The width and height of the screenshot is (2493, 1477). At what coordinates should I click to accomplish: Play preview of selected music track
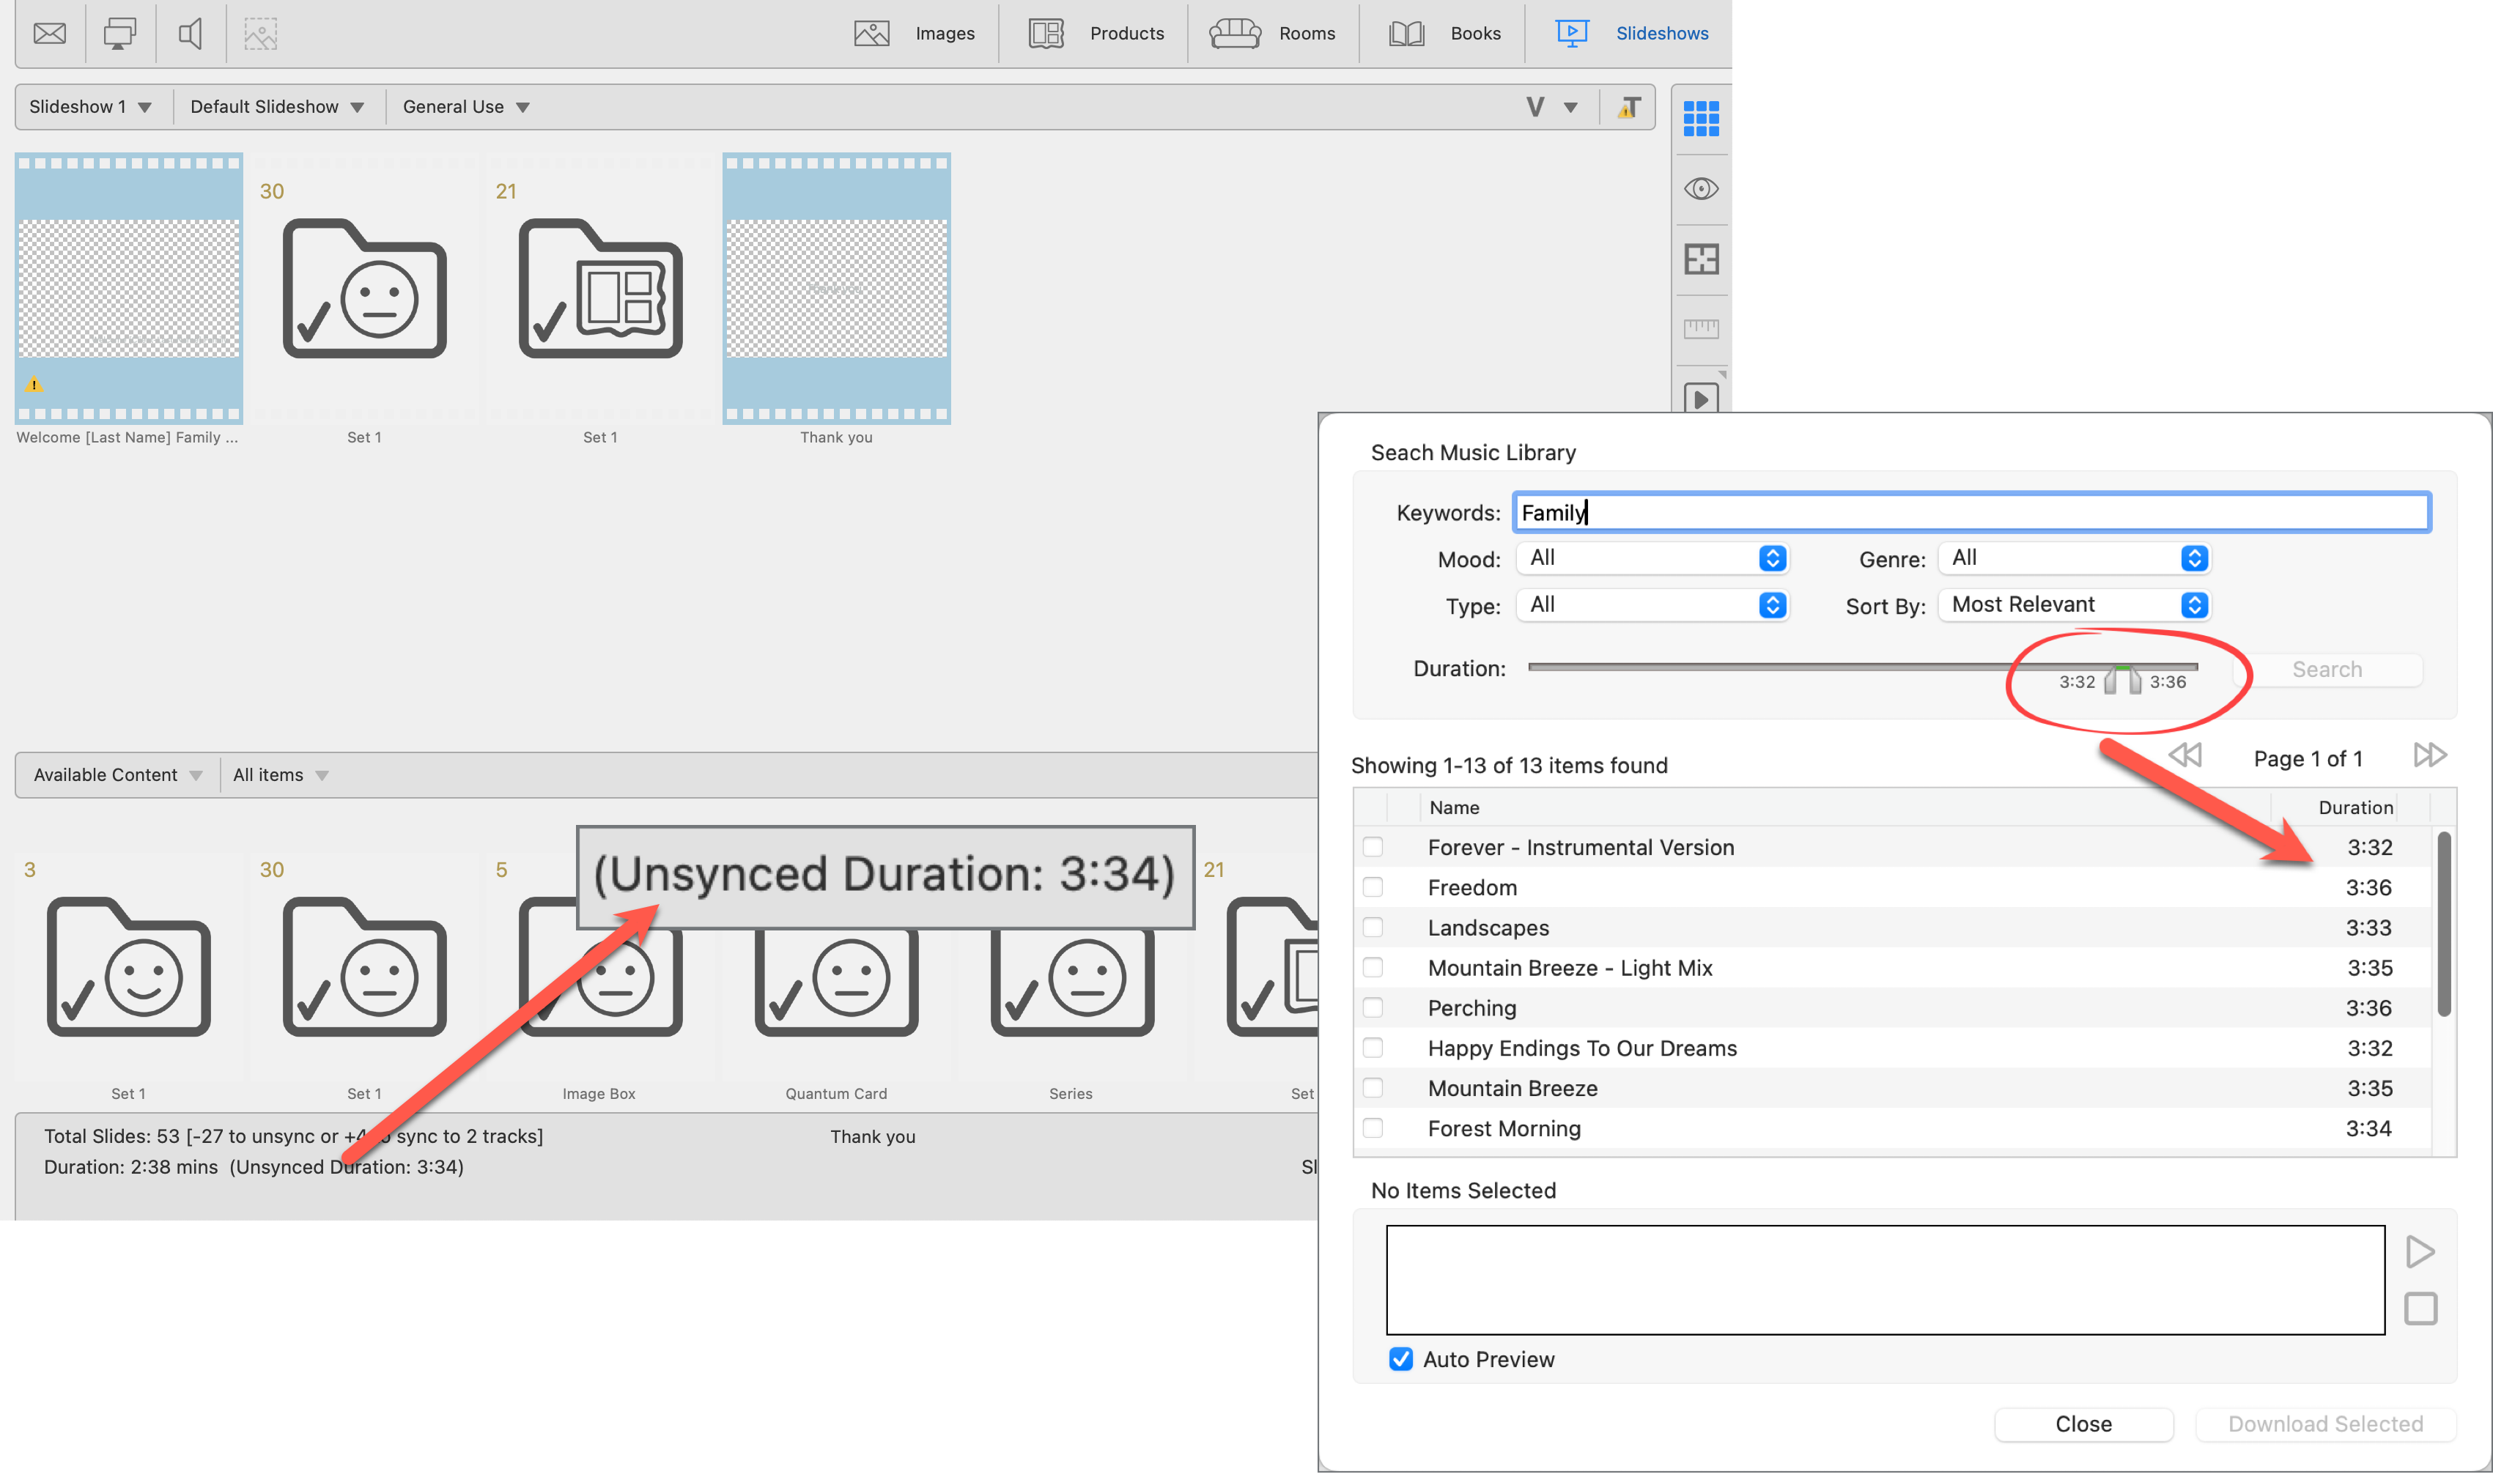point(2420,1251)
